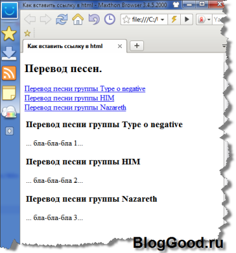Open a new tab
Image resolution: width=236 pixels, height=253 pixels.
click(136, 46)
